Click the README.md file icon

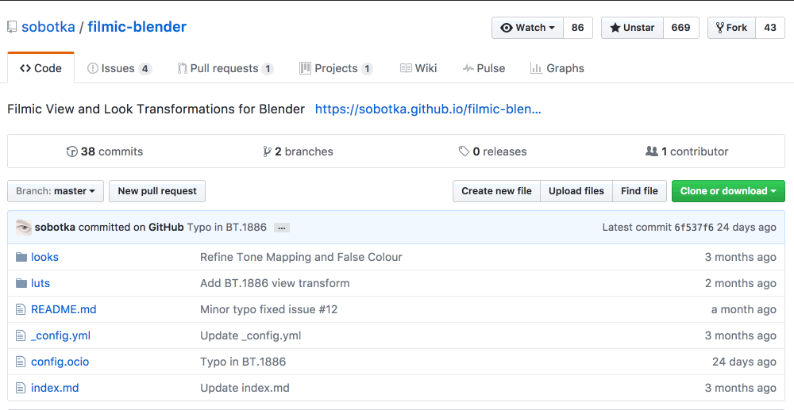pos(21,309)
